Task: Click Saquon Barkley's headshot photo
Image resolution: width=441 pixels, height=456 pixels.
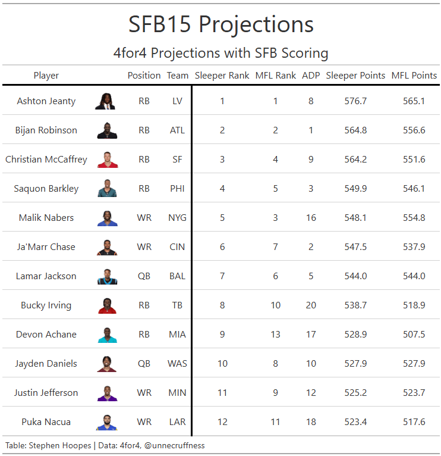Action: coord(107,189)
